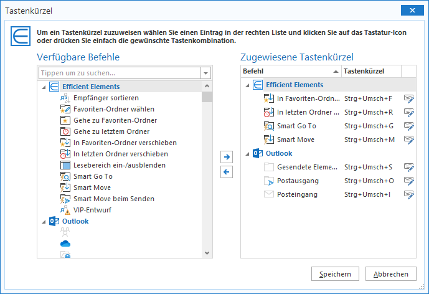Click shortcut cell 'Strg+Umsch+G'
Image resolution: width=429 pixels, height=294 pixels.
click(369, 126)
